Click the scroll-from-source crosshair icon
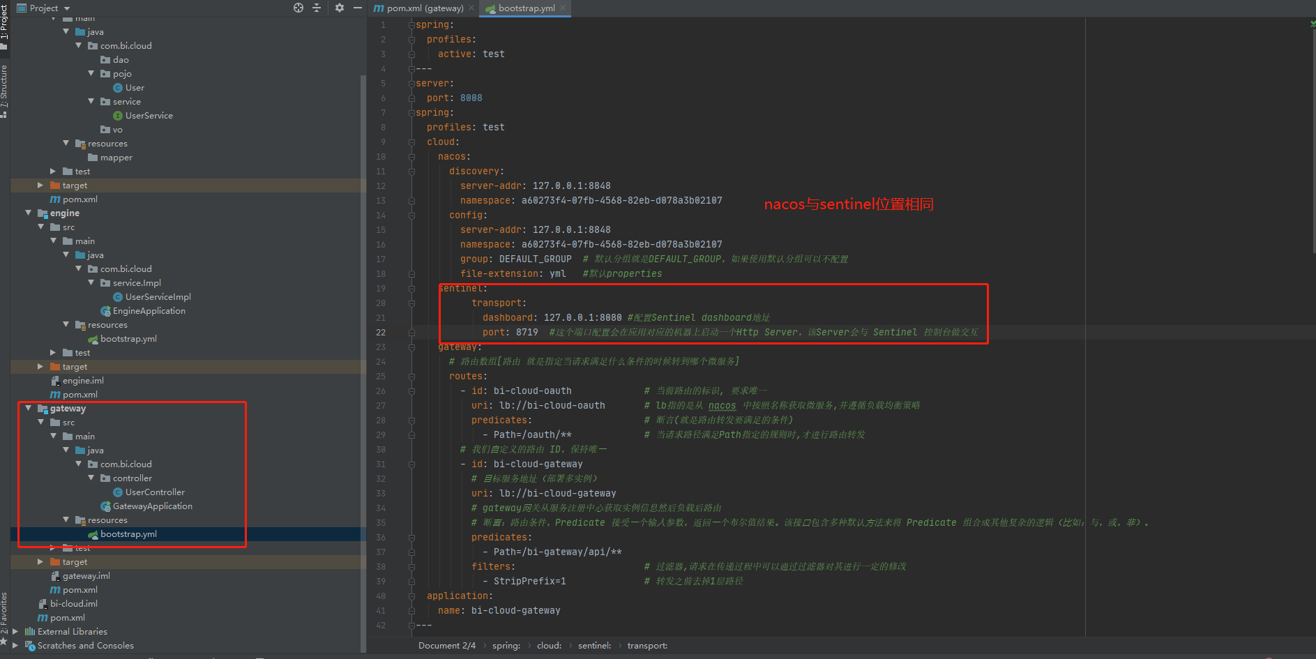1316x659 pixels. (298, 8)
